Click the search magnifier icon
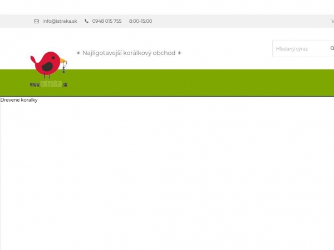The width and height of the screenshot is (334, 250). coord(332,48)
